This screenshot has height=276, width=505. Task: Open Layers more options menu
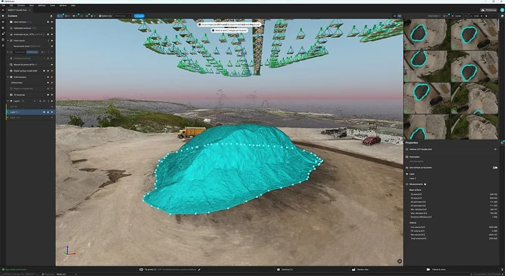tap(48, 101)
